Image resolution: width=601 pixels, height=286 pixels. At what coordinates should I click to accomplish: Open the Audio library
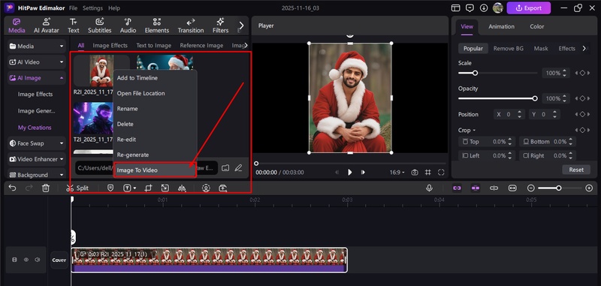pyautogui.click(x=128, y=26)
